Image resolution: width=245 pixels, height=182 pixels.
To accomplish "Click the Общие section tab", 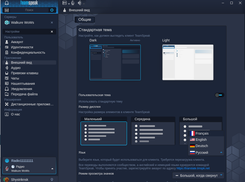I will click(85, 20).
